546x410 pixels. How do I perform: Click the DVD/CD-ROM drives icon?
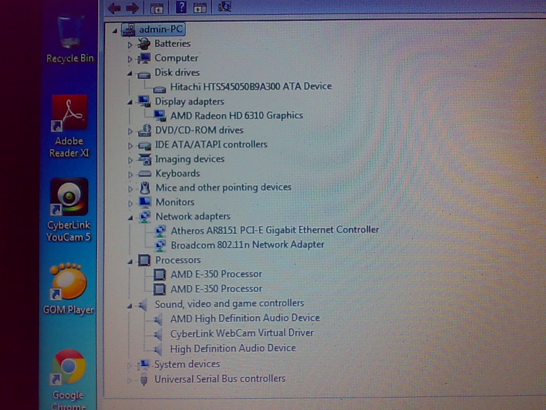(x=144, y=130)
